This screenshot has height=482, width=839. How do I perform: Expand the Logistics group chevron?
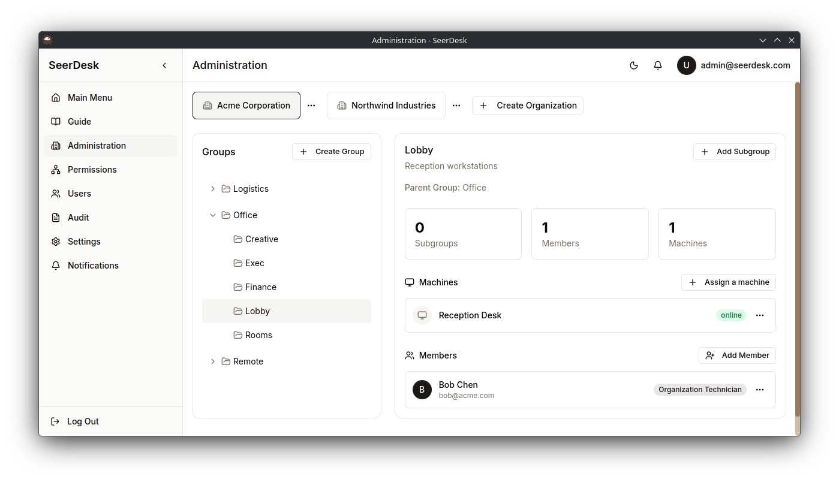click(212, 188)
